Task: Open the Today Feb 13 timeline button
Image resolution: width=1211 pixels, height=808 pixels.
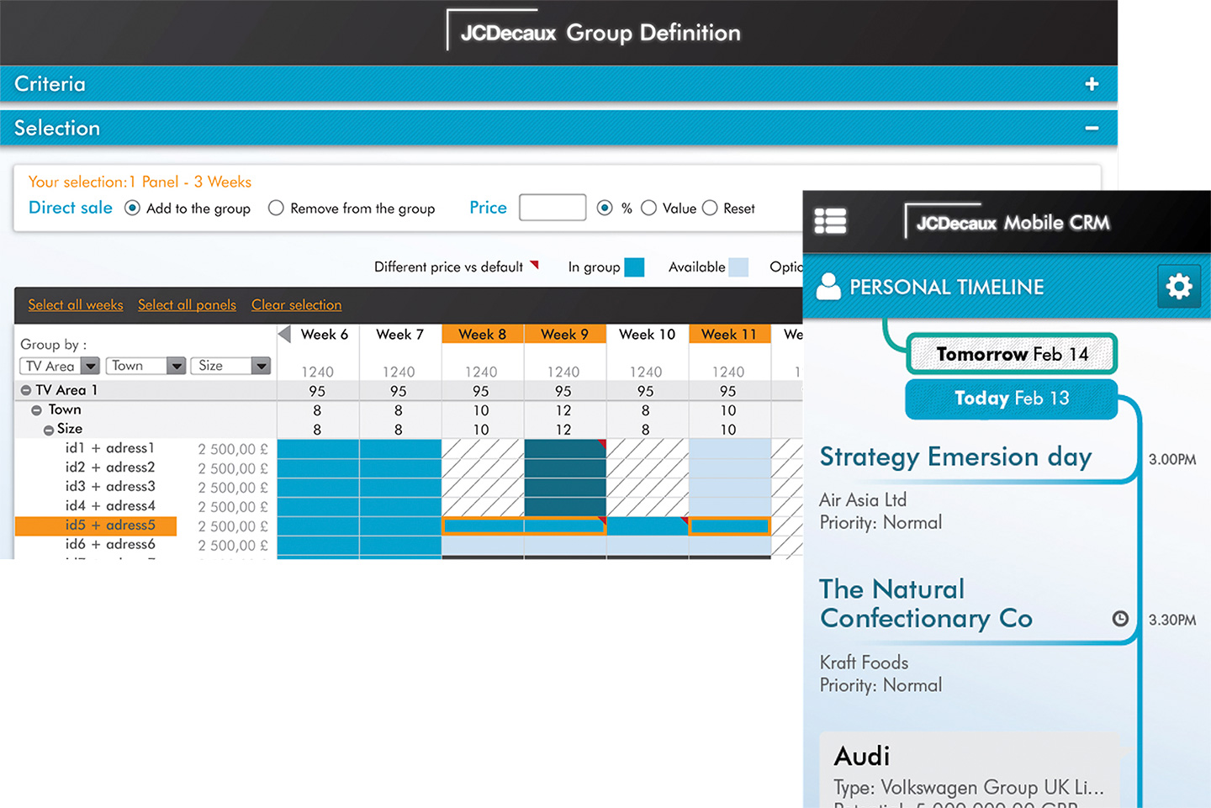Action: click(1012, 399)
